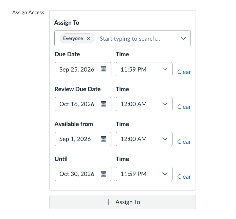This screenshot has height=219, width=236.
Task: Clear the Review Due Date row
Action: pyautogui.click(x=184, y=107)
